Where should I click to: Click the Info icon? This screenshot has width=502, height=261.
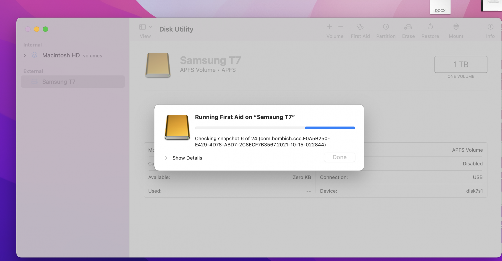click(x=490, y=27)
